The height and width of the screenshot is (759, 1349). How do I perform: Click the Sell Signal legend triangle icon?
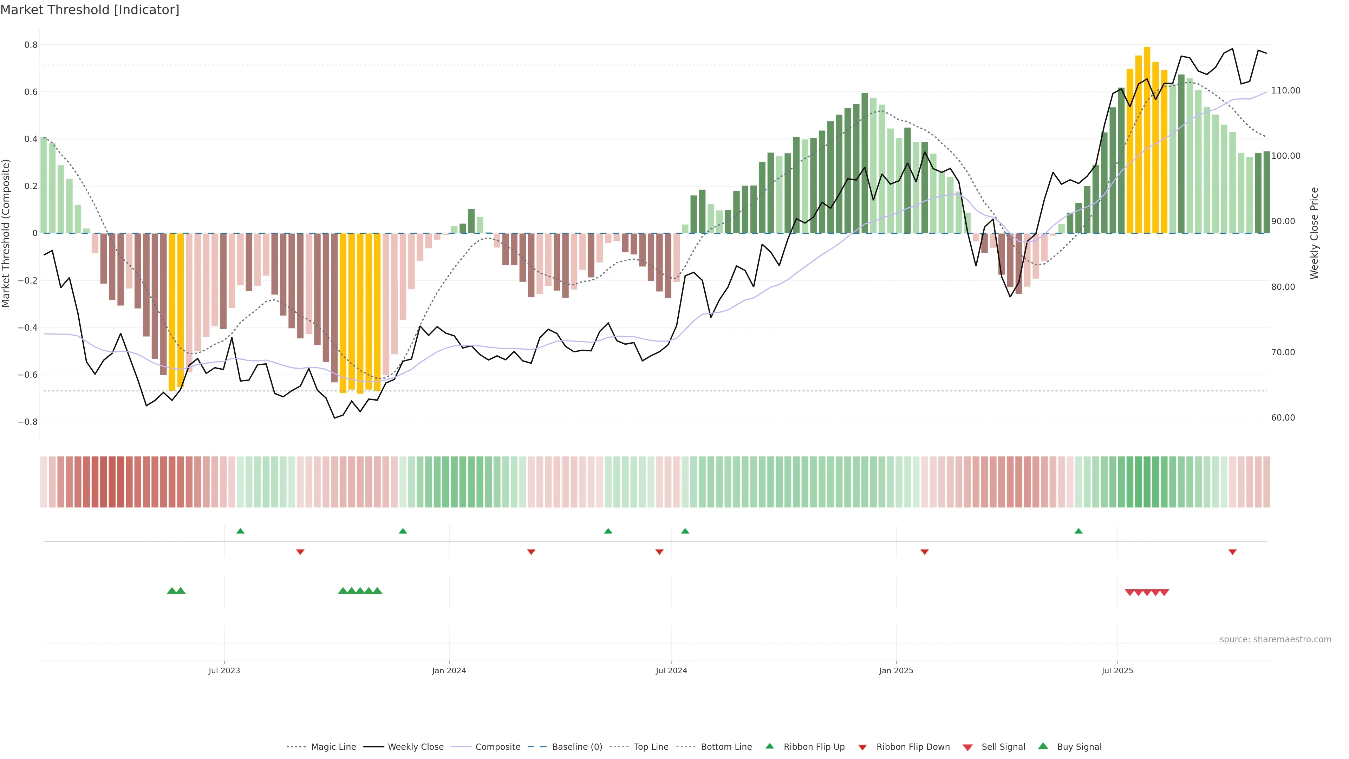tap(968, 747)
